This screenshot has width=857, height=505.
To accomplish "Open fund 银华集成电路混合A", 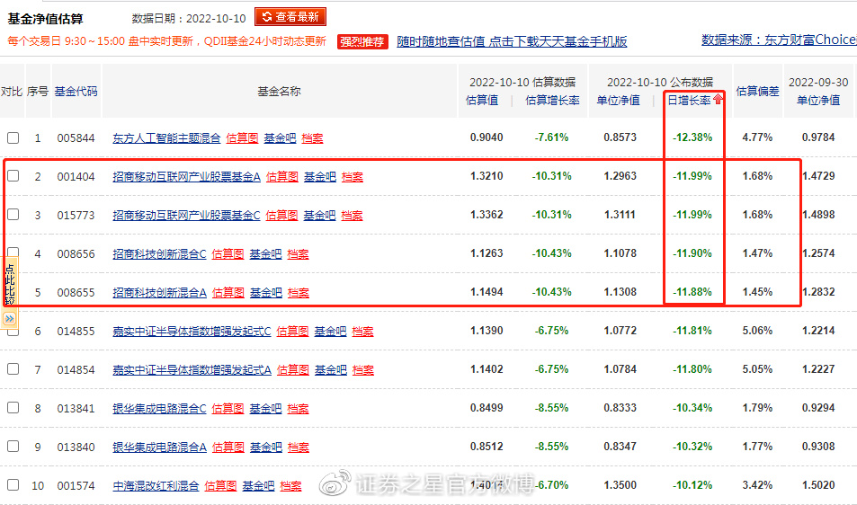I will (x=159, y=447).
